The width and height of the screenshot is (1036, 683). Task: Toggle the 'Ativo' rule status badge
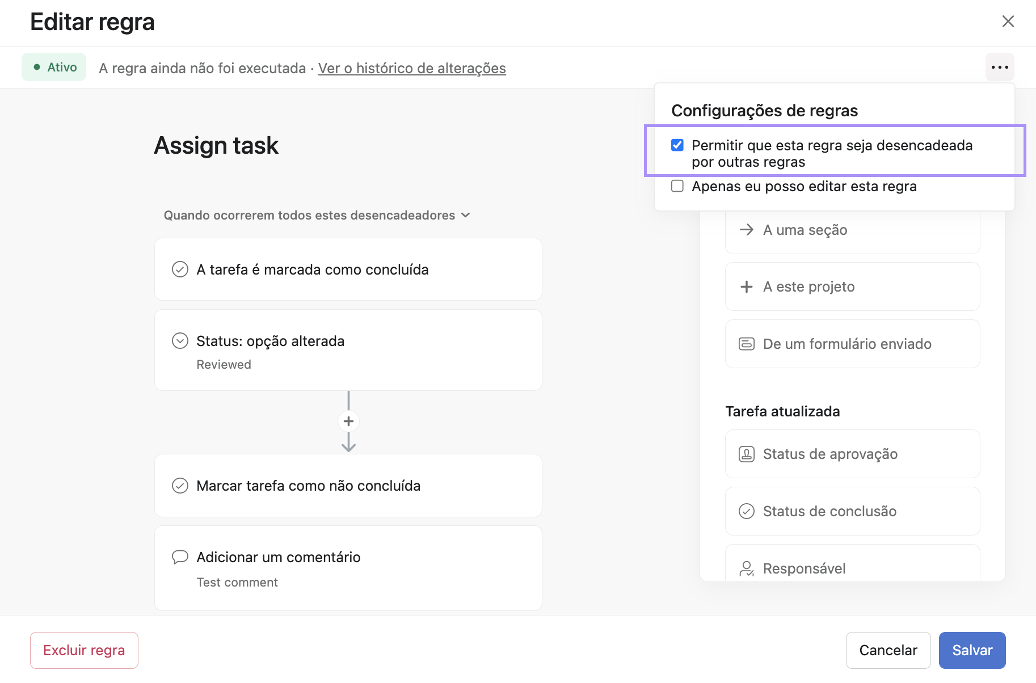tap(54, 67)
